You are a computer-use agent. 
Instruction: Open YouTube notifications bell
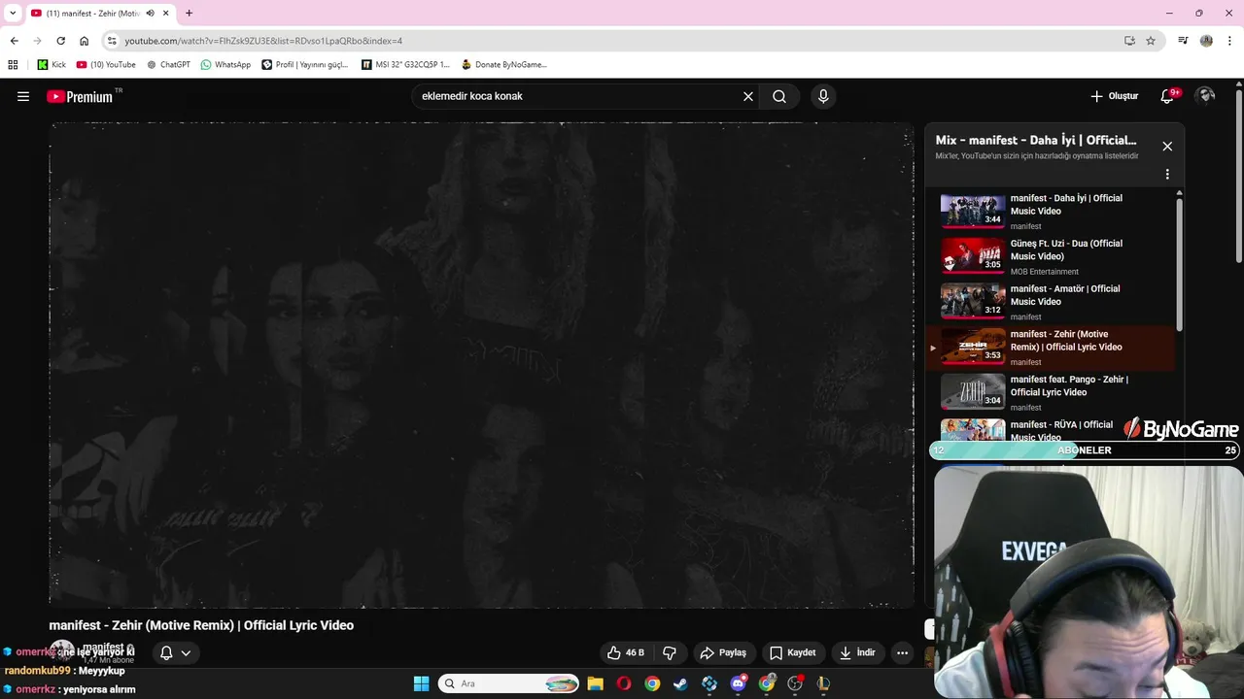pyautogui.click(x=1168, y=96)
